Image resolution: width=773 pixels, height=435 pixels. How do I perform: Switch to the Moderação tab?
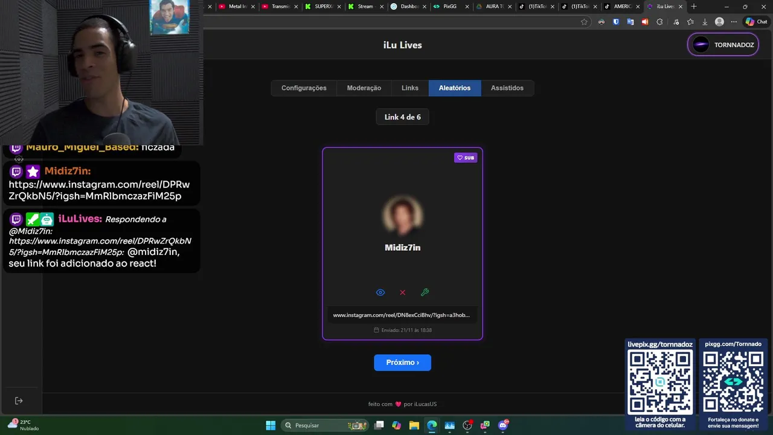(364, 88)
